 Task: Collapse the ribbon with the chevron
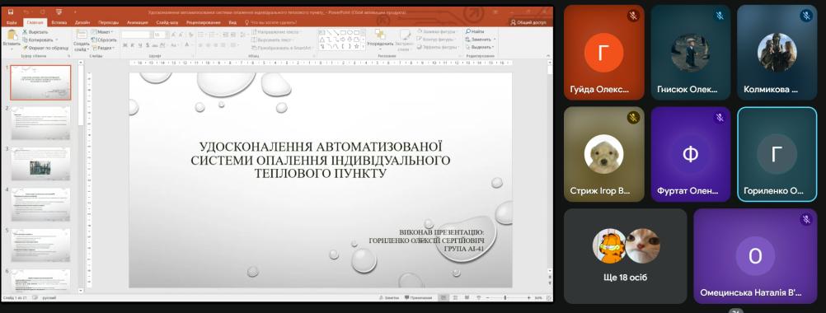click(x=548, y=55)
